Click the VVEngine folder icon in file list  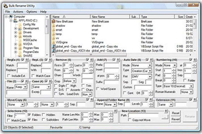[x=54, y=42]
